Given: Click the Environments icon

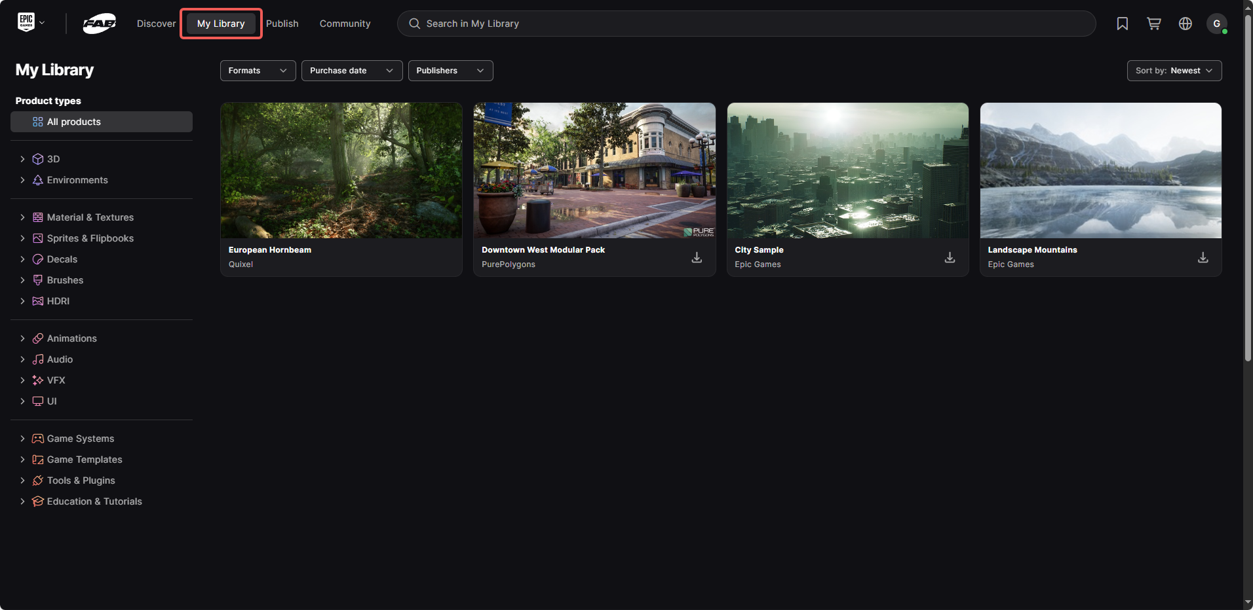Looking at the screenshot, I should [38, 180].
